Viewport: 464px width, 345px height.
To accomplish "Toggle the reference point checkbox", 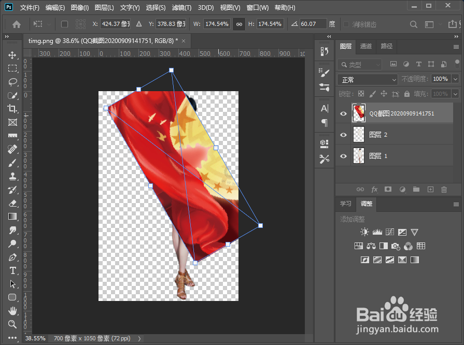I will pyautogui.click(x=64, y=24).
